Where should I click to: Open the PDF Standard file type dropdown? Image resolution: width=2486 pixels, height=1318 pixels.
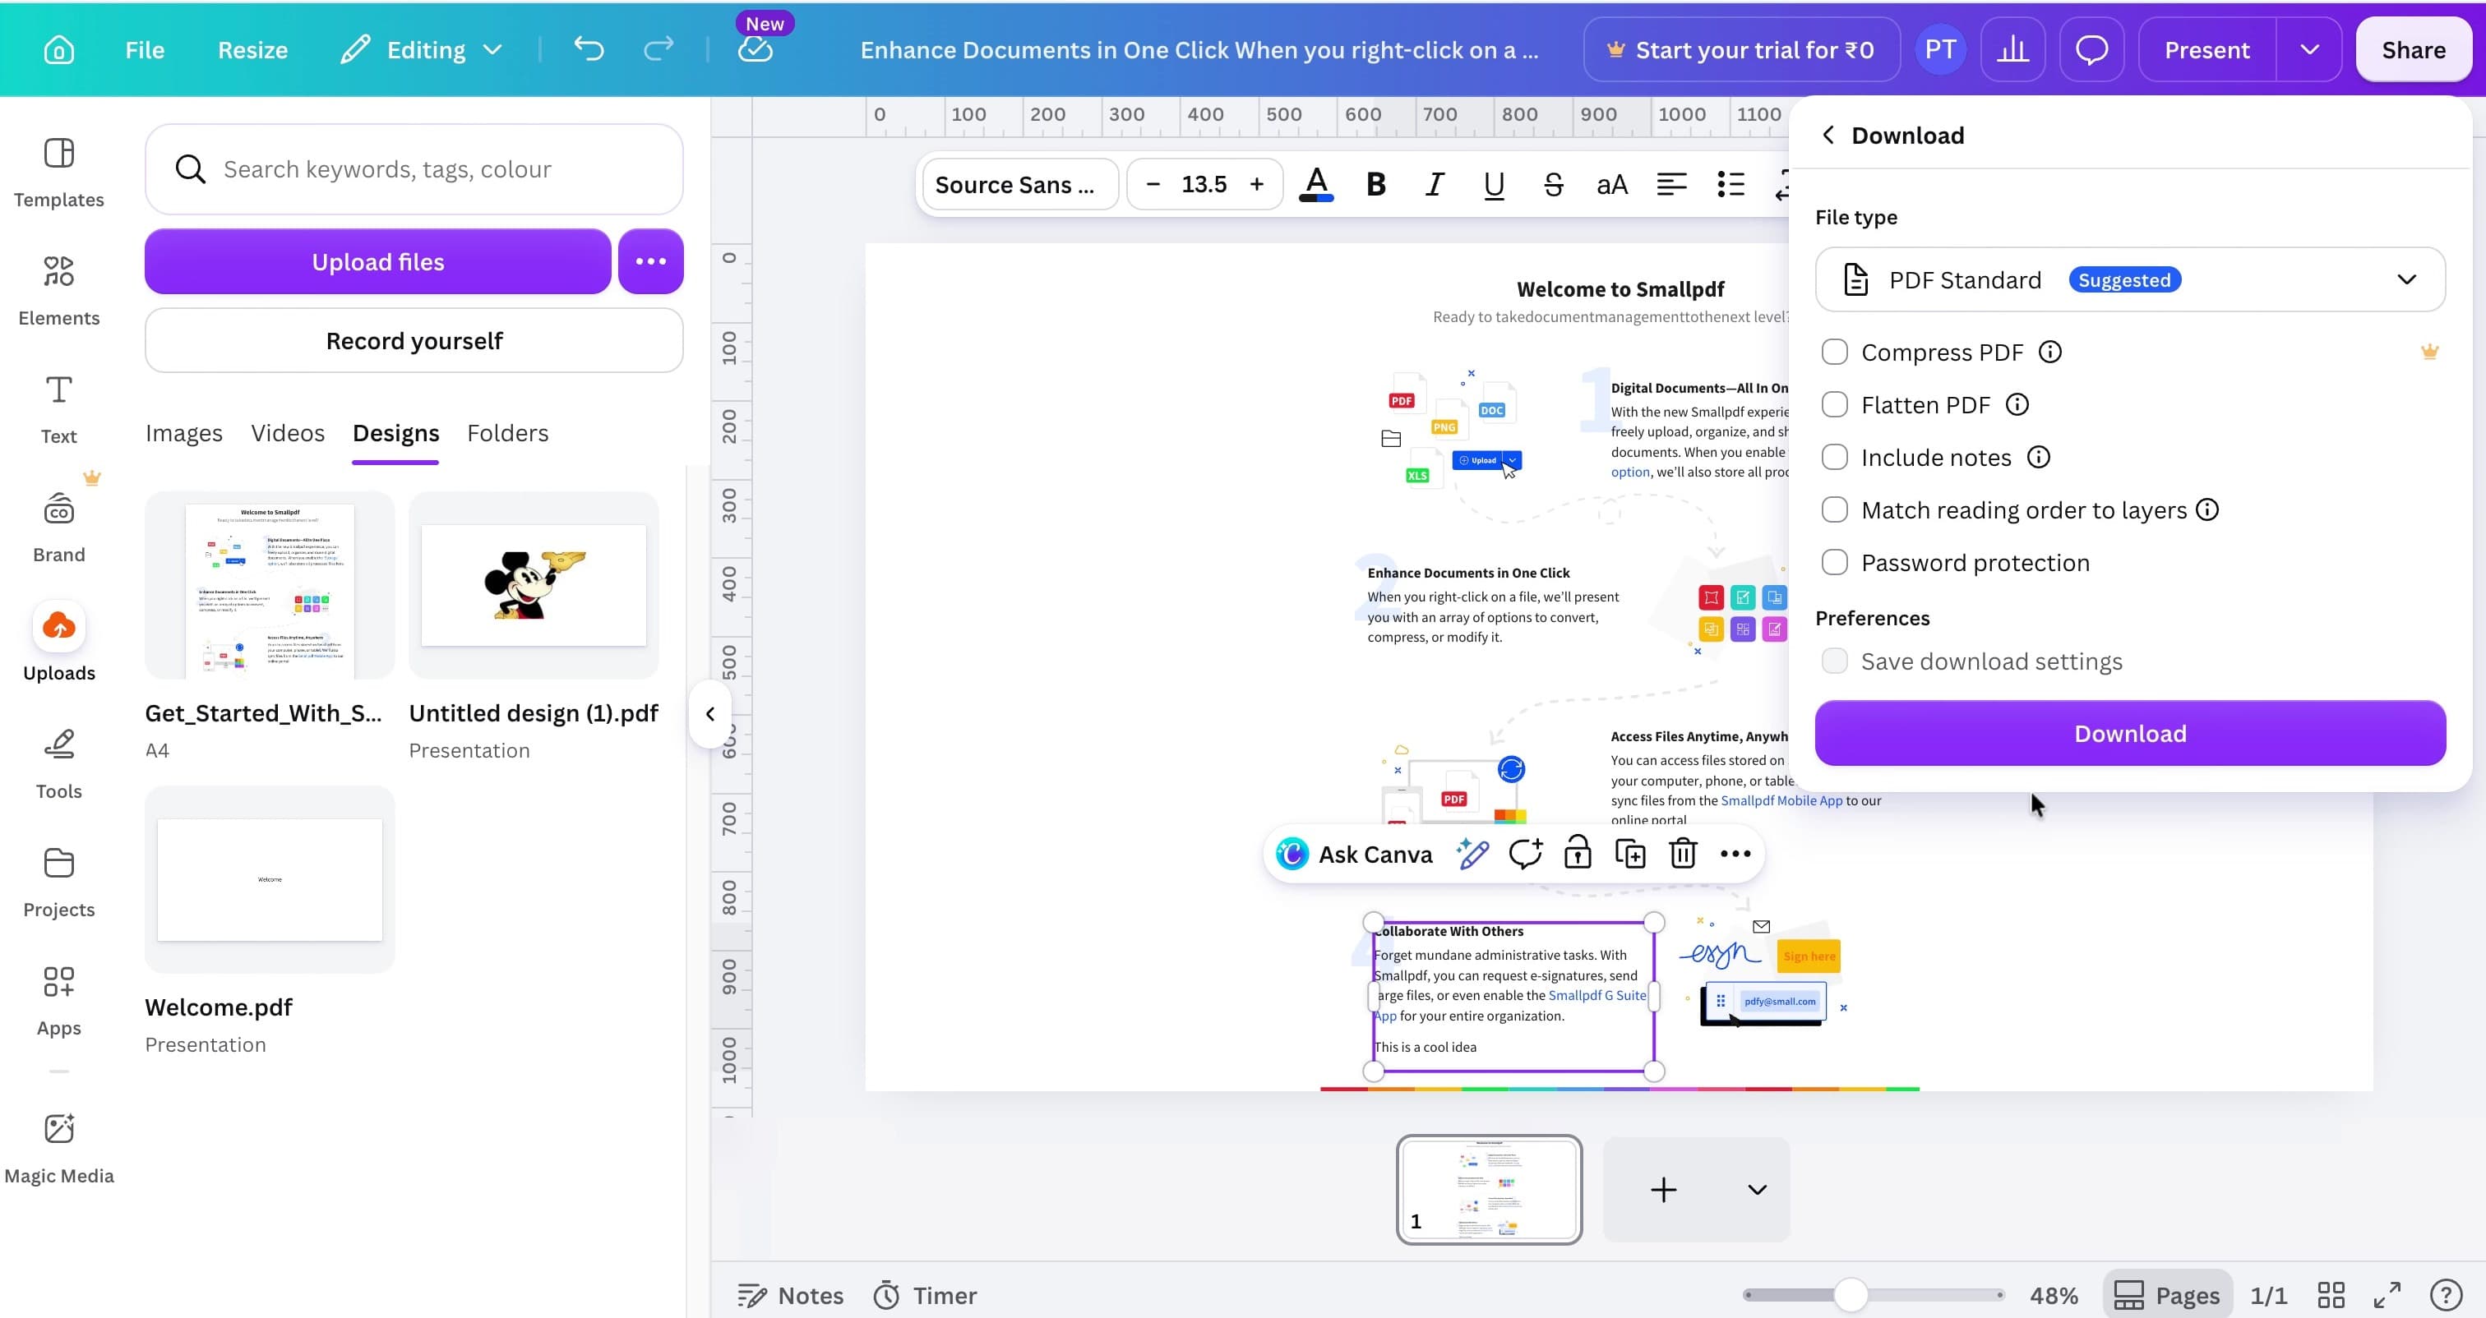click(x=2129, y=280)
